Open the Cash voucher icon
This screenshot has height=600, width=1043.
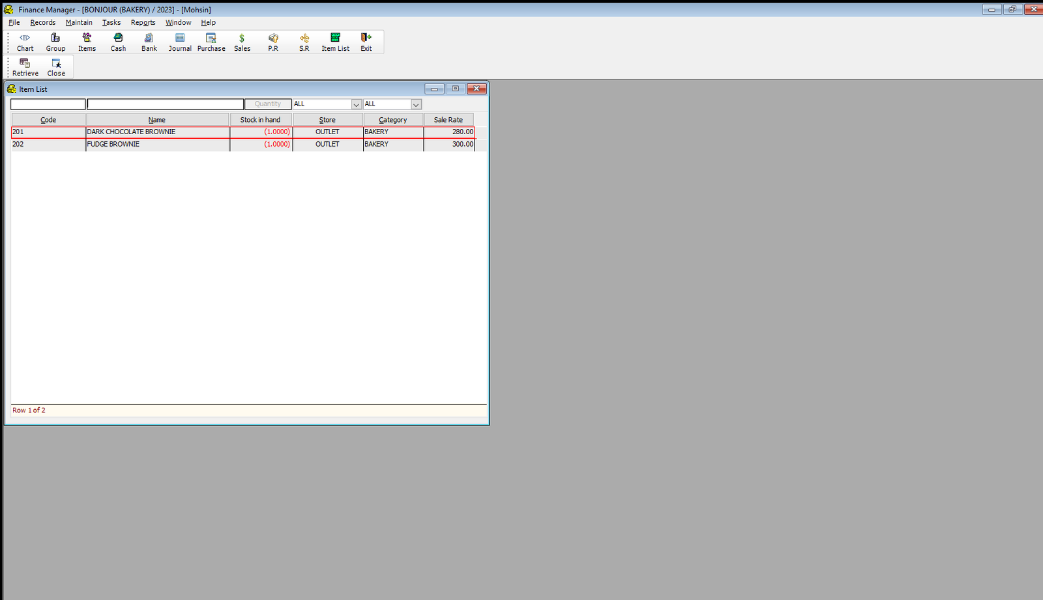pos(118,42)
